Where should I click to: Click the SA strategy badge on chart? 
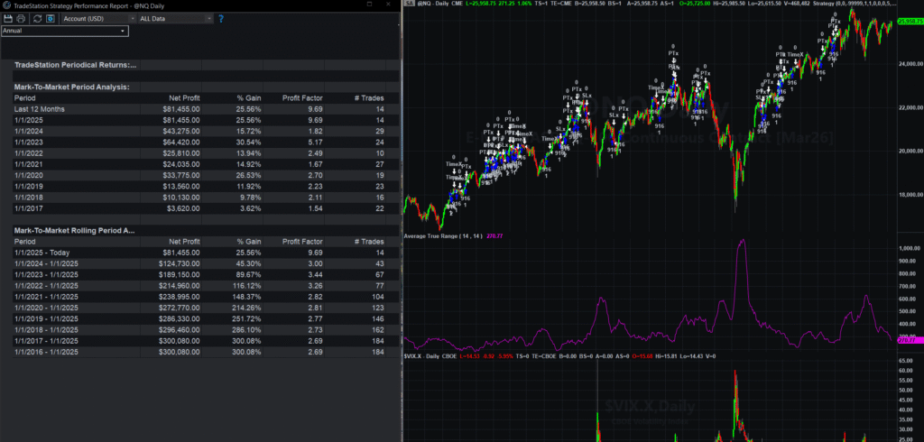click(410, 5)
